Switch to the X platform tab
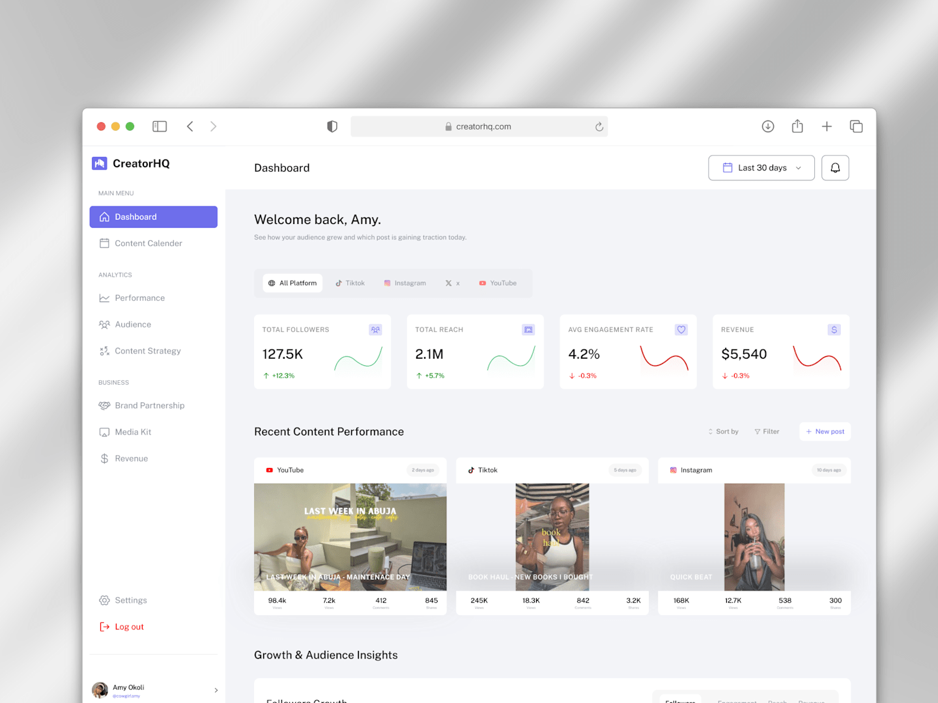The height and width of the screenshot is (703, 938). point(453,283)
